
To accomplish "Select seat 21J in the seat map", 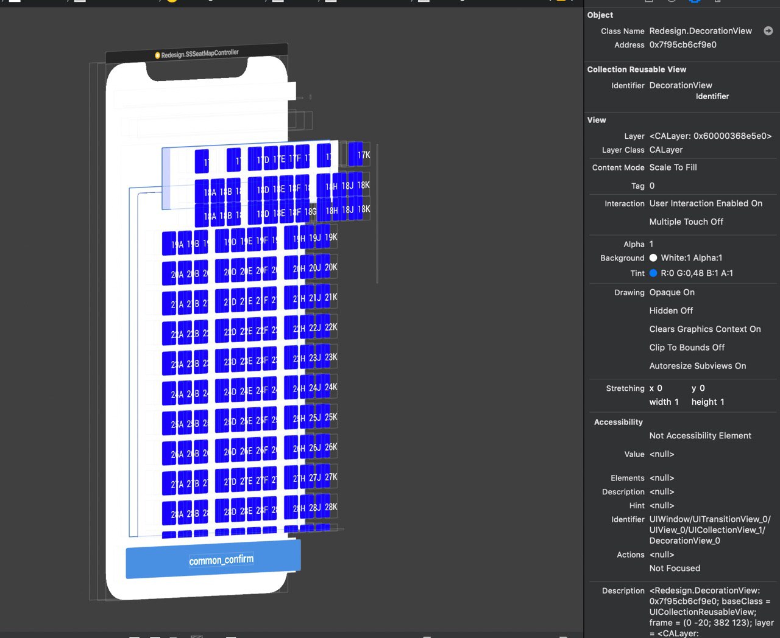I will [314, 298].
